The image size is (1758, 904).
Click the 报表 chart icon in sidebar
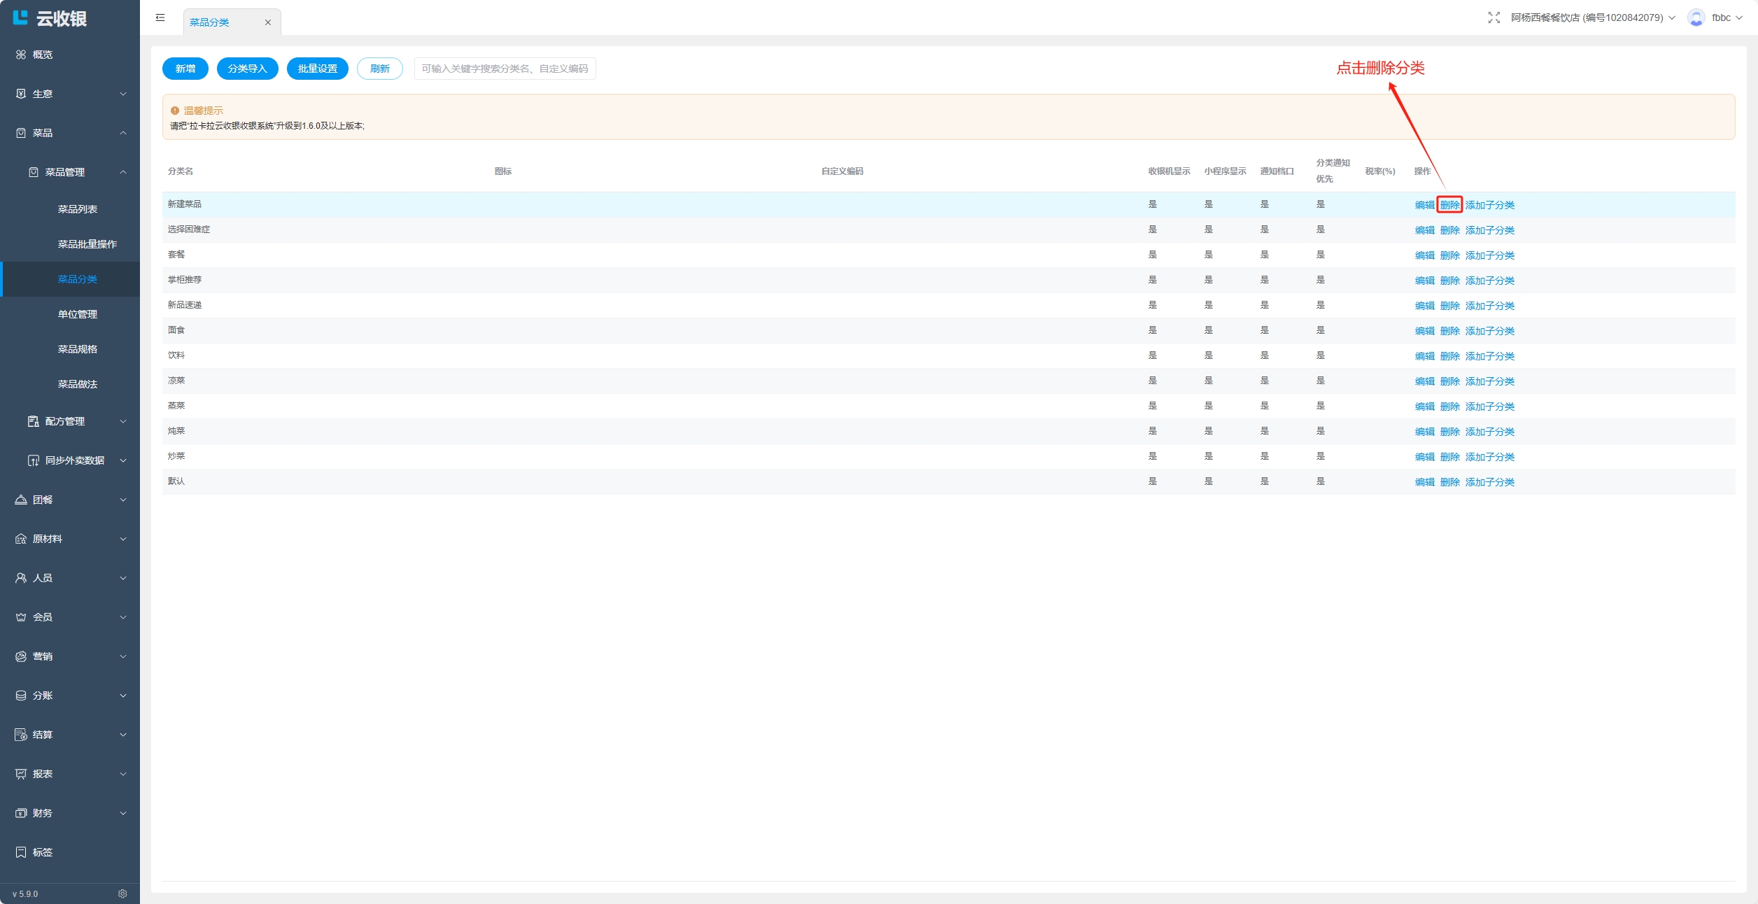coord(21,774)
